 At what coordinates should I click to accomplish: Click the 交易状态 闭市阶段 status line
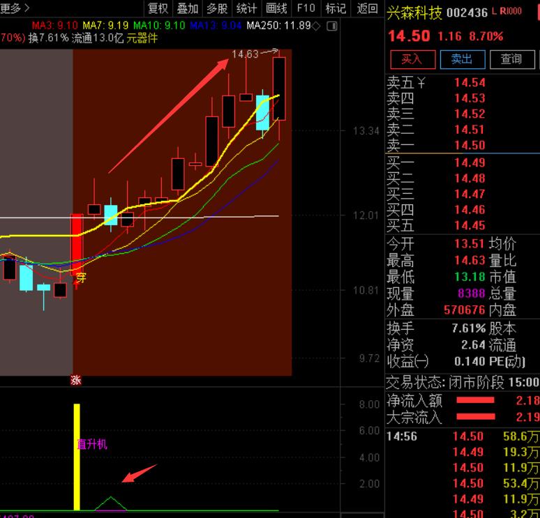[463, 382]
